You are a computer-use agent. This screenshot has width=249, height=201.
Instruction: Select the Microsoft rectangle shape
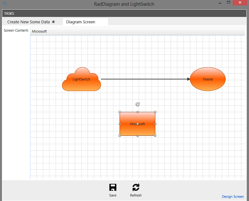pos(137,124)
